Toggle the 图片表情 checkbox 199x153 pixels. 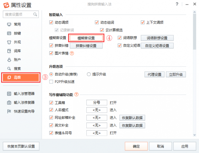point(51,53)
